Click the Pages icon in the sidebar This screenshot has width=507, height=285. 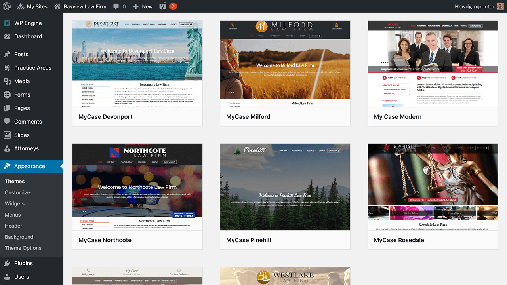pyautogui.click(x=8, y=108)
